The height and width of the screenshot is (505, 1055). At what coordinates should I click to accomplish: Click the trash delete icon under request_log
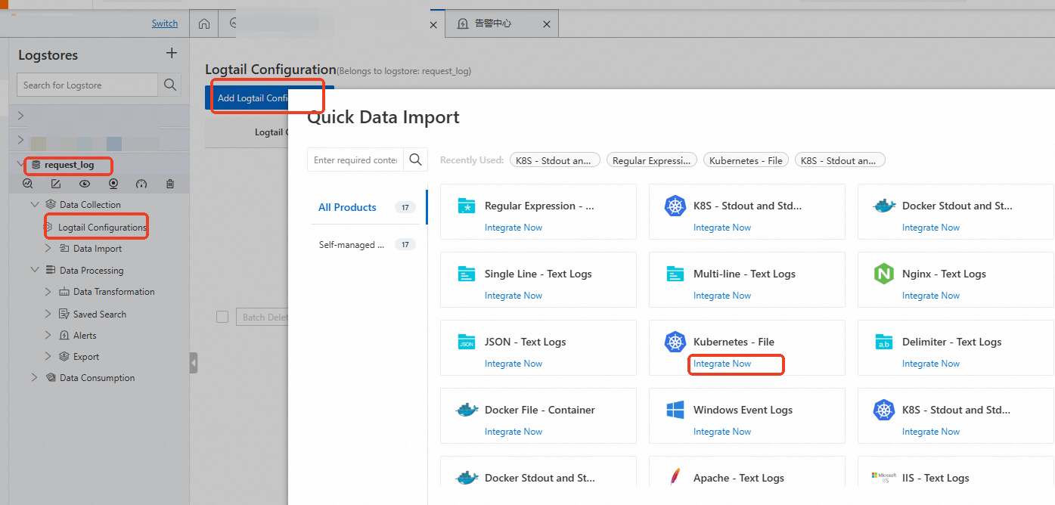click(x=170, y=184)
